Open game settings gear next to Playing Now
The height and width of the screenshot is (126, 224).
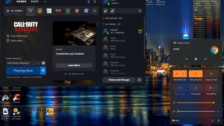tap(43, 70)
